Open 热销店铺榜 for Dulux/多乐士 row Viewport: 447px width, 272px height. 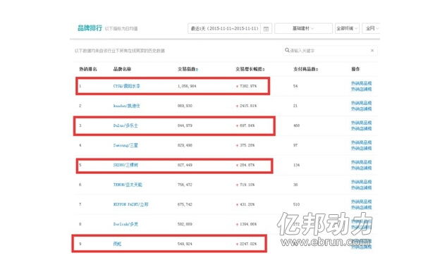coord(361,128)
